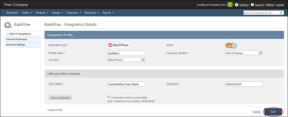Click the Support question mark icon

[x=252, y=5]
